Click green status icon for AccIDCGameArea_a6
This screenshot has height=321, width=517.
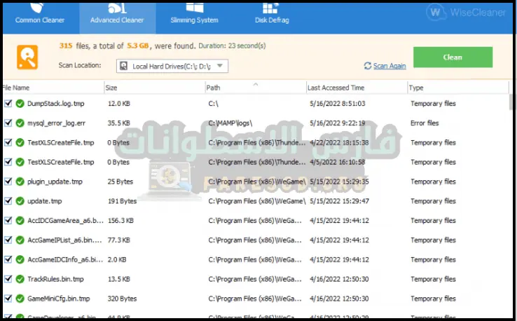tap(20, 220)
